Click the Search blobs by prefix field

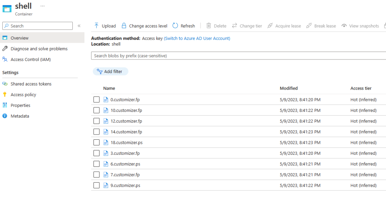(x=238, y=56)
